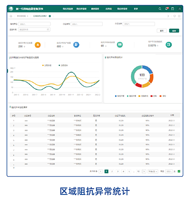Click the red segment of the donut chart
Image resolution: width=194 pixels, height=207 pixels.
[x=138, y=85]
